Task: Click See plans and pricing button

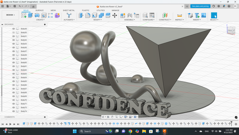Action: coord(200,6)
